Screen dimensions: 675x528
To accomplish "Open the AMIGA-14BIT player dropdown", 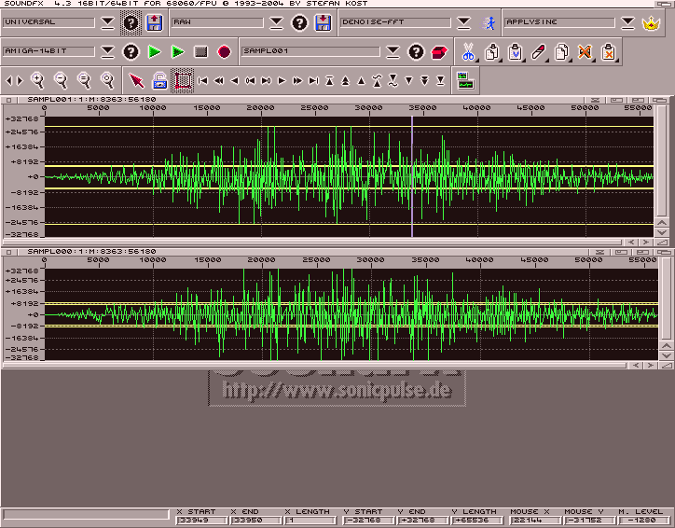I will [x=107, y=51].
